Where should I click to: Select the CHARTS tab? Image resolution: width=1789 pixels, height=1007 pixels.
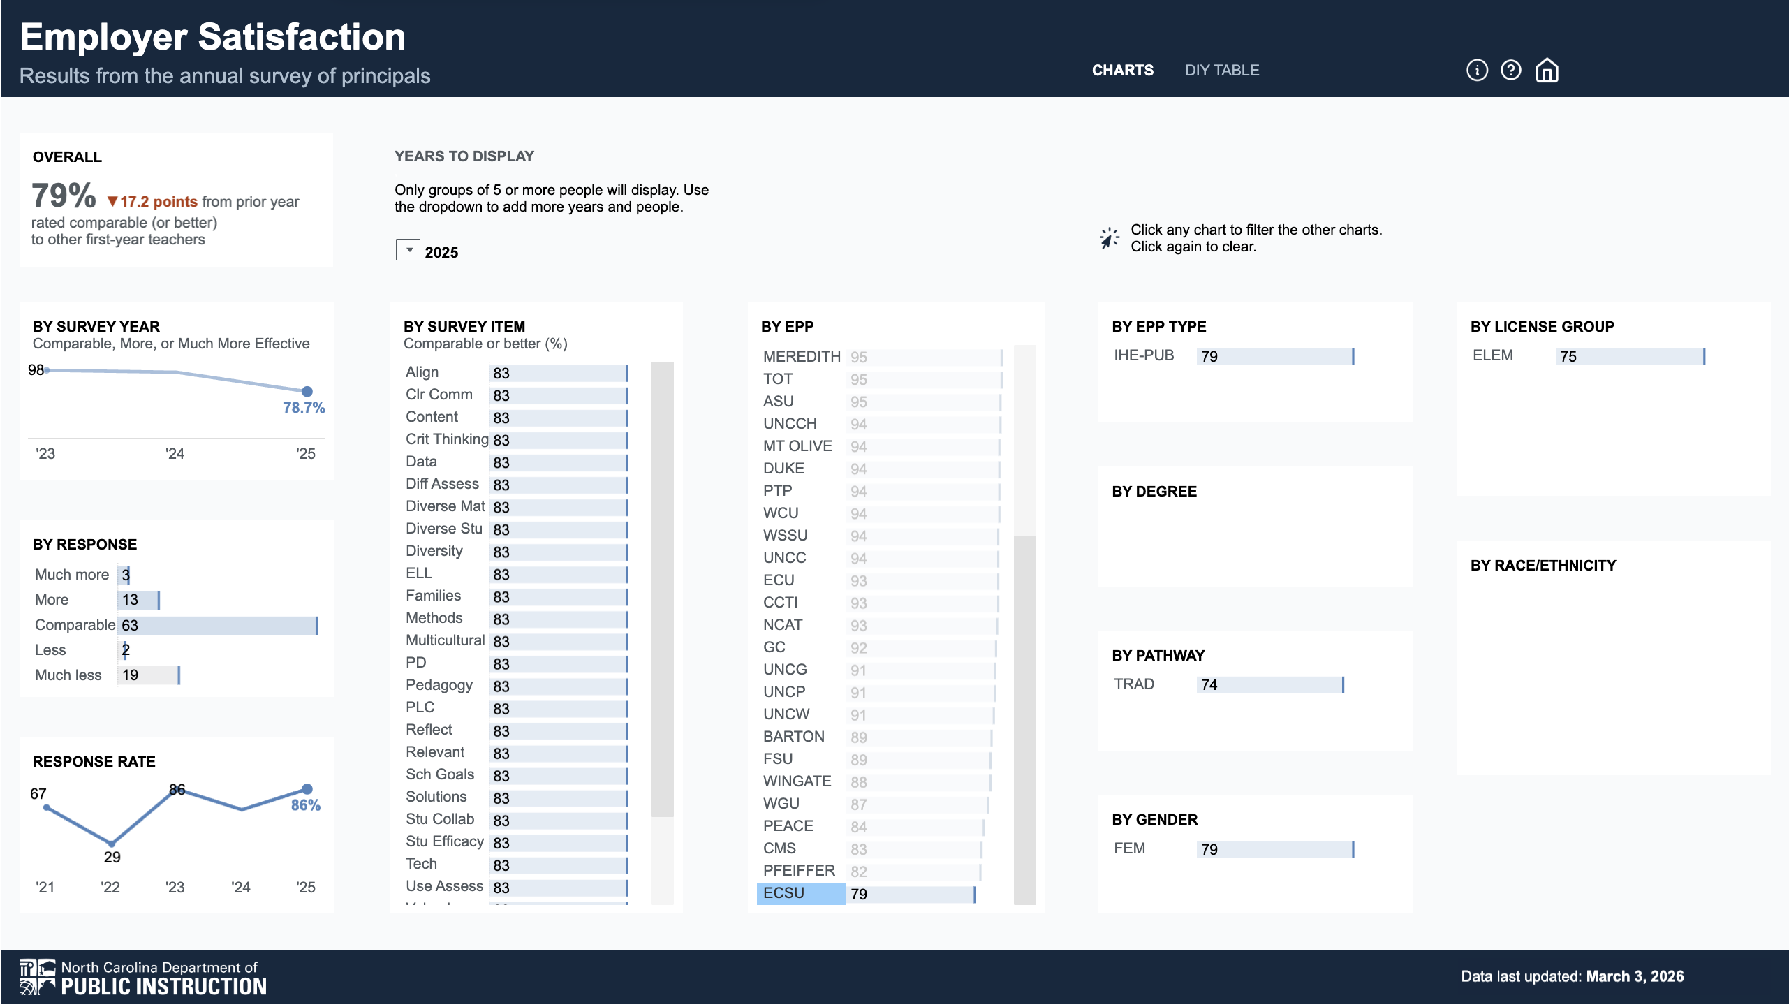[x=1122, y=71]
